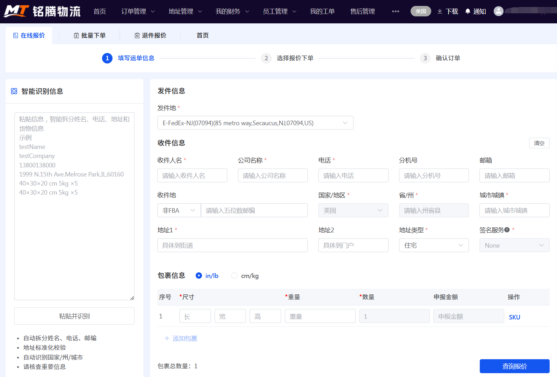Viewport: 557px width, 377px height.
Task: Open the user avatar icon
Action: pyautogui.click(x=499, y=11)
